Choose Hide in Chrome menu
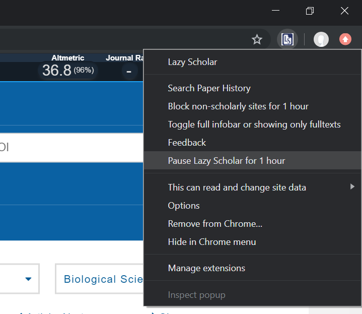The width and height of the screenshot is (362, 314). click(252, 242)
